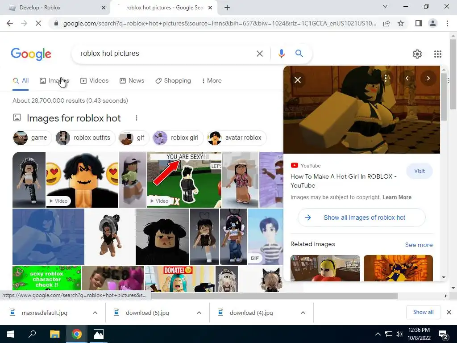Select the gif filter chip
This screenshot has width=457, height=343.
pyautogui.click(x=134, y=138)
